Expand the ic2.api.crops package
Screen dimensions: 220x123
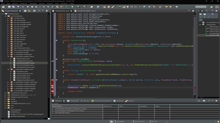(x=8, y=18)
